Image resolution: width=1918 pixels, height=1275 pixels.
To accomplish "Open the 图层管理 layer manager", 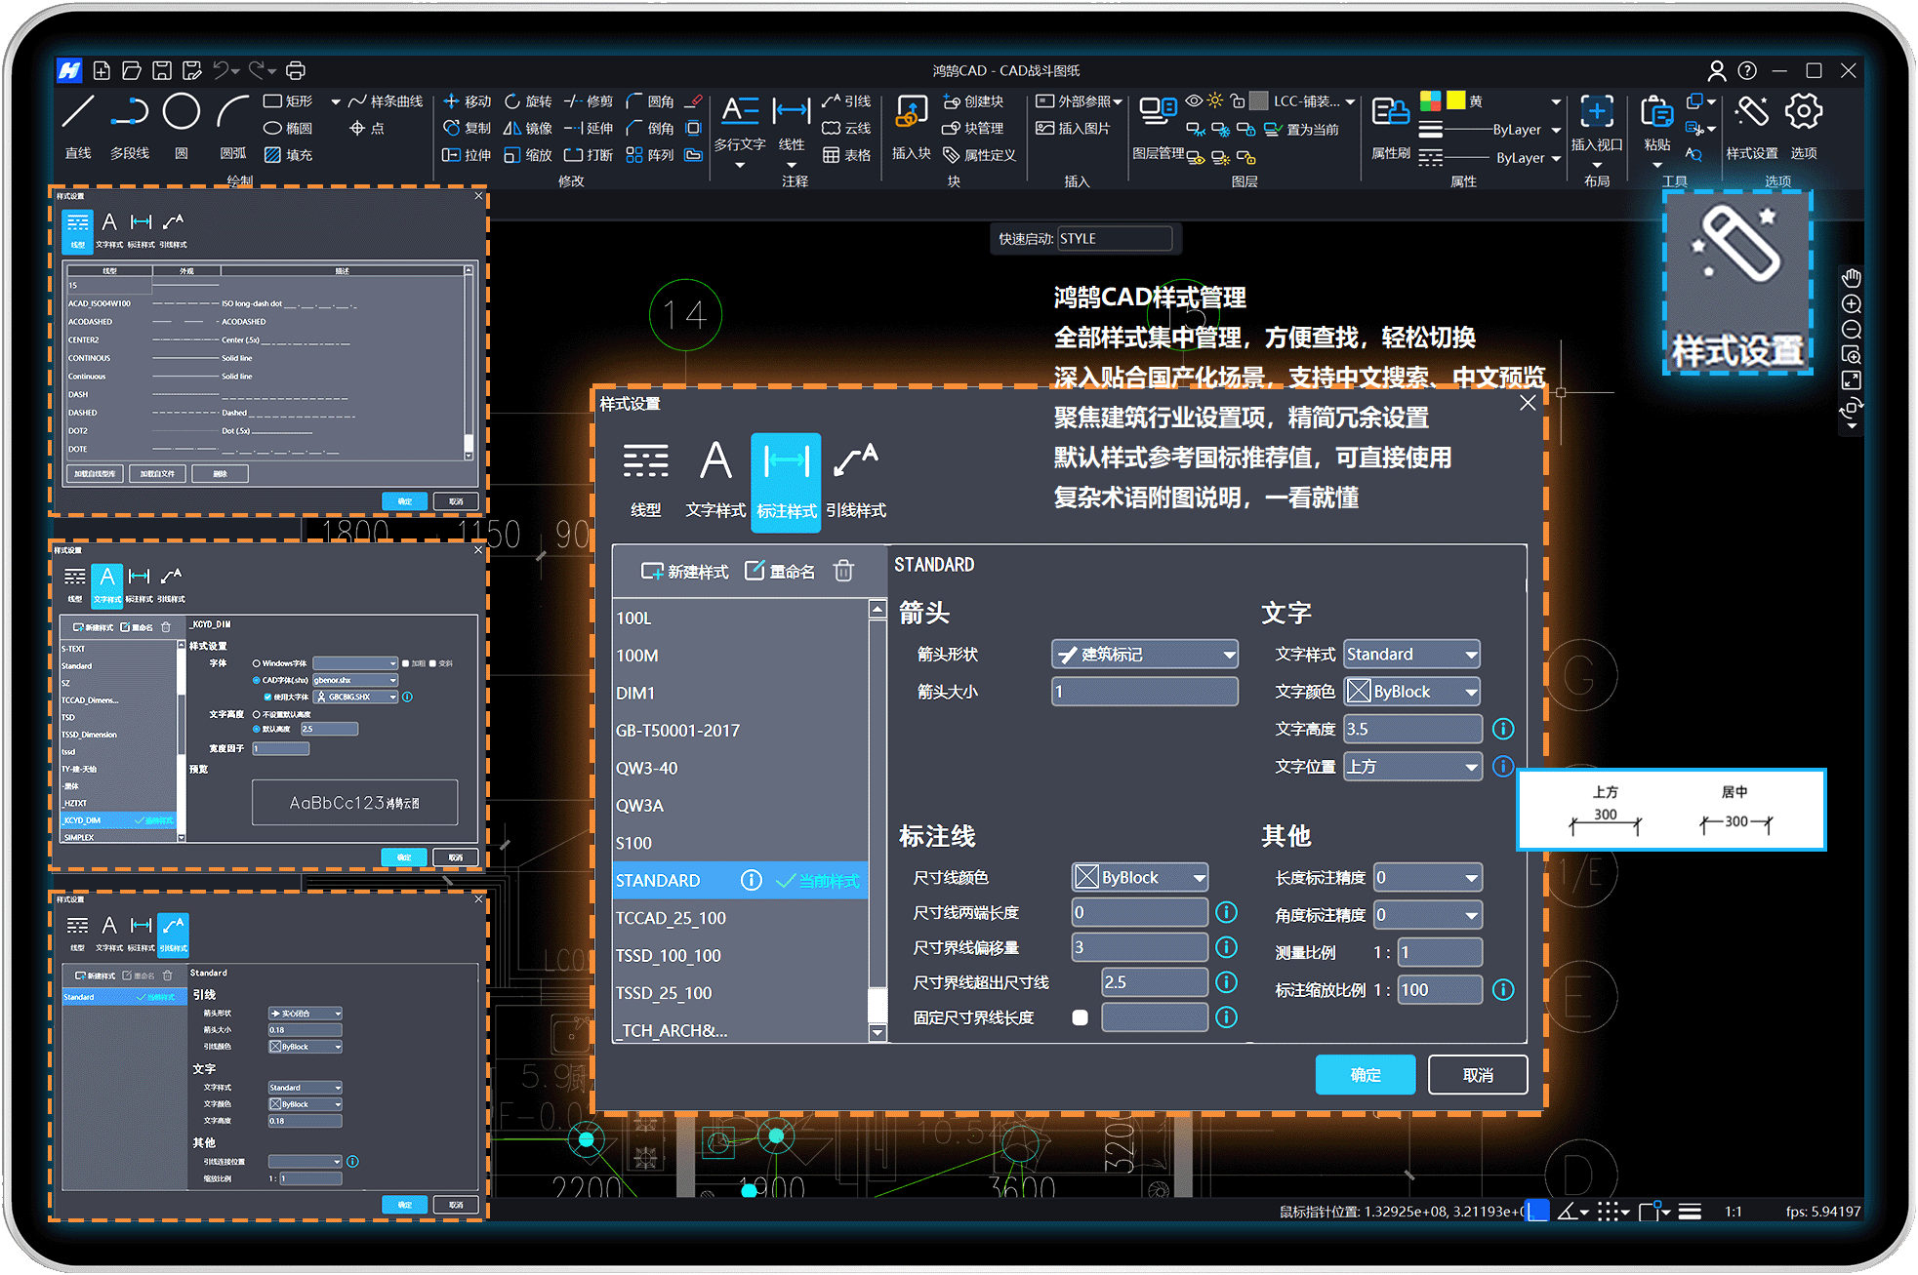I will point(1158,128).
